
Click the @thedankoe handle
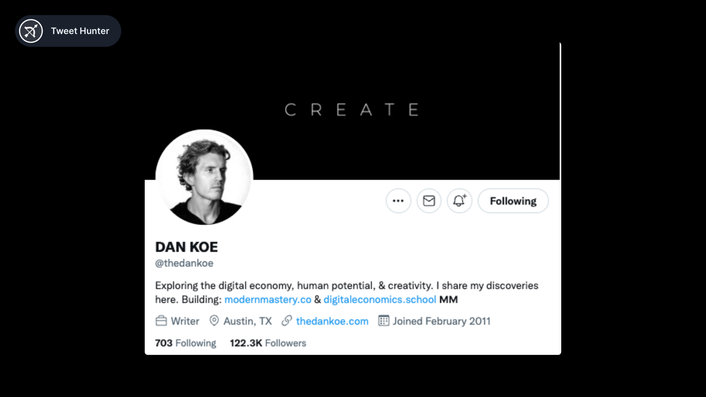184,263
